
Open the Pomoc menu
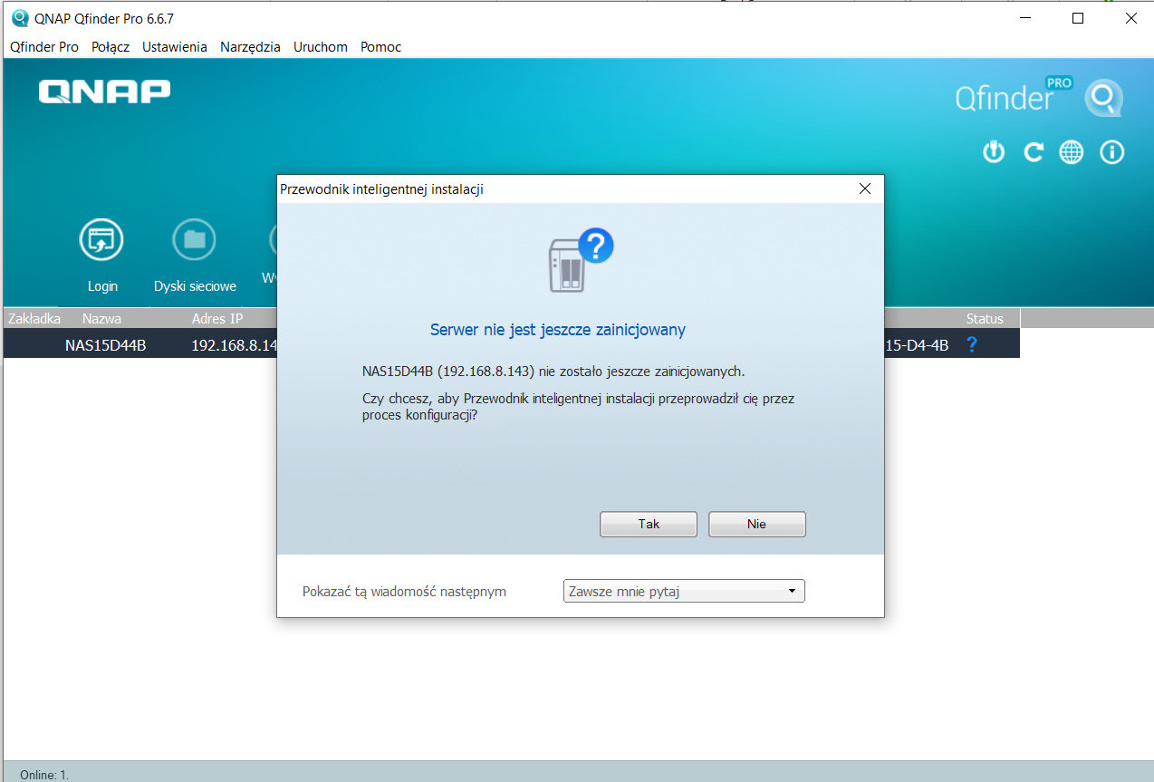coord(380,47)
